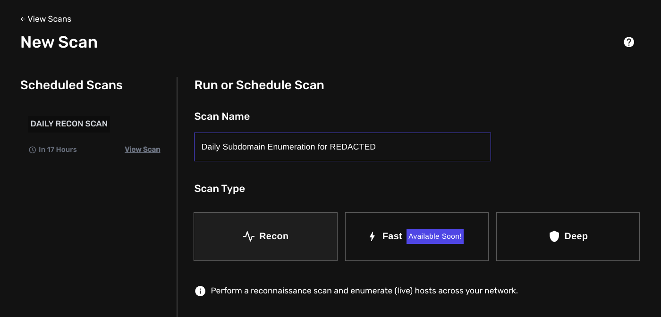Click the help question mark icon
Image resolution: width=661 pixels, height=317 pixels.
pos(628,42)
